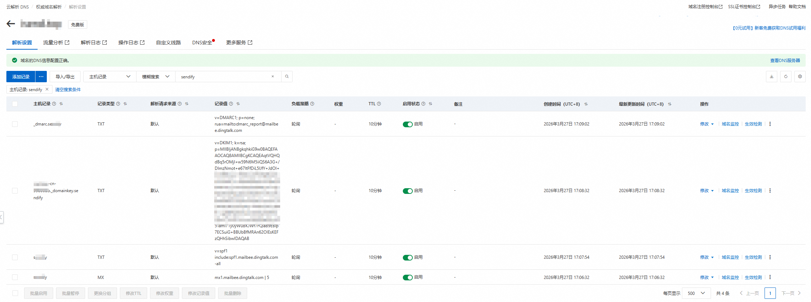Show help for 负载策略 column
The height and width of the screenshot is (302, 811).
click(312, 104)
